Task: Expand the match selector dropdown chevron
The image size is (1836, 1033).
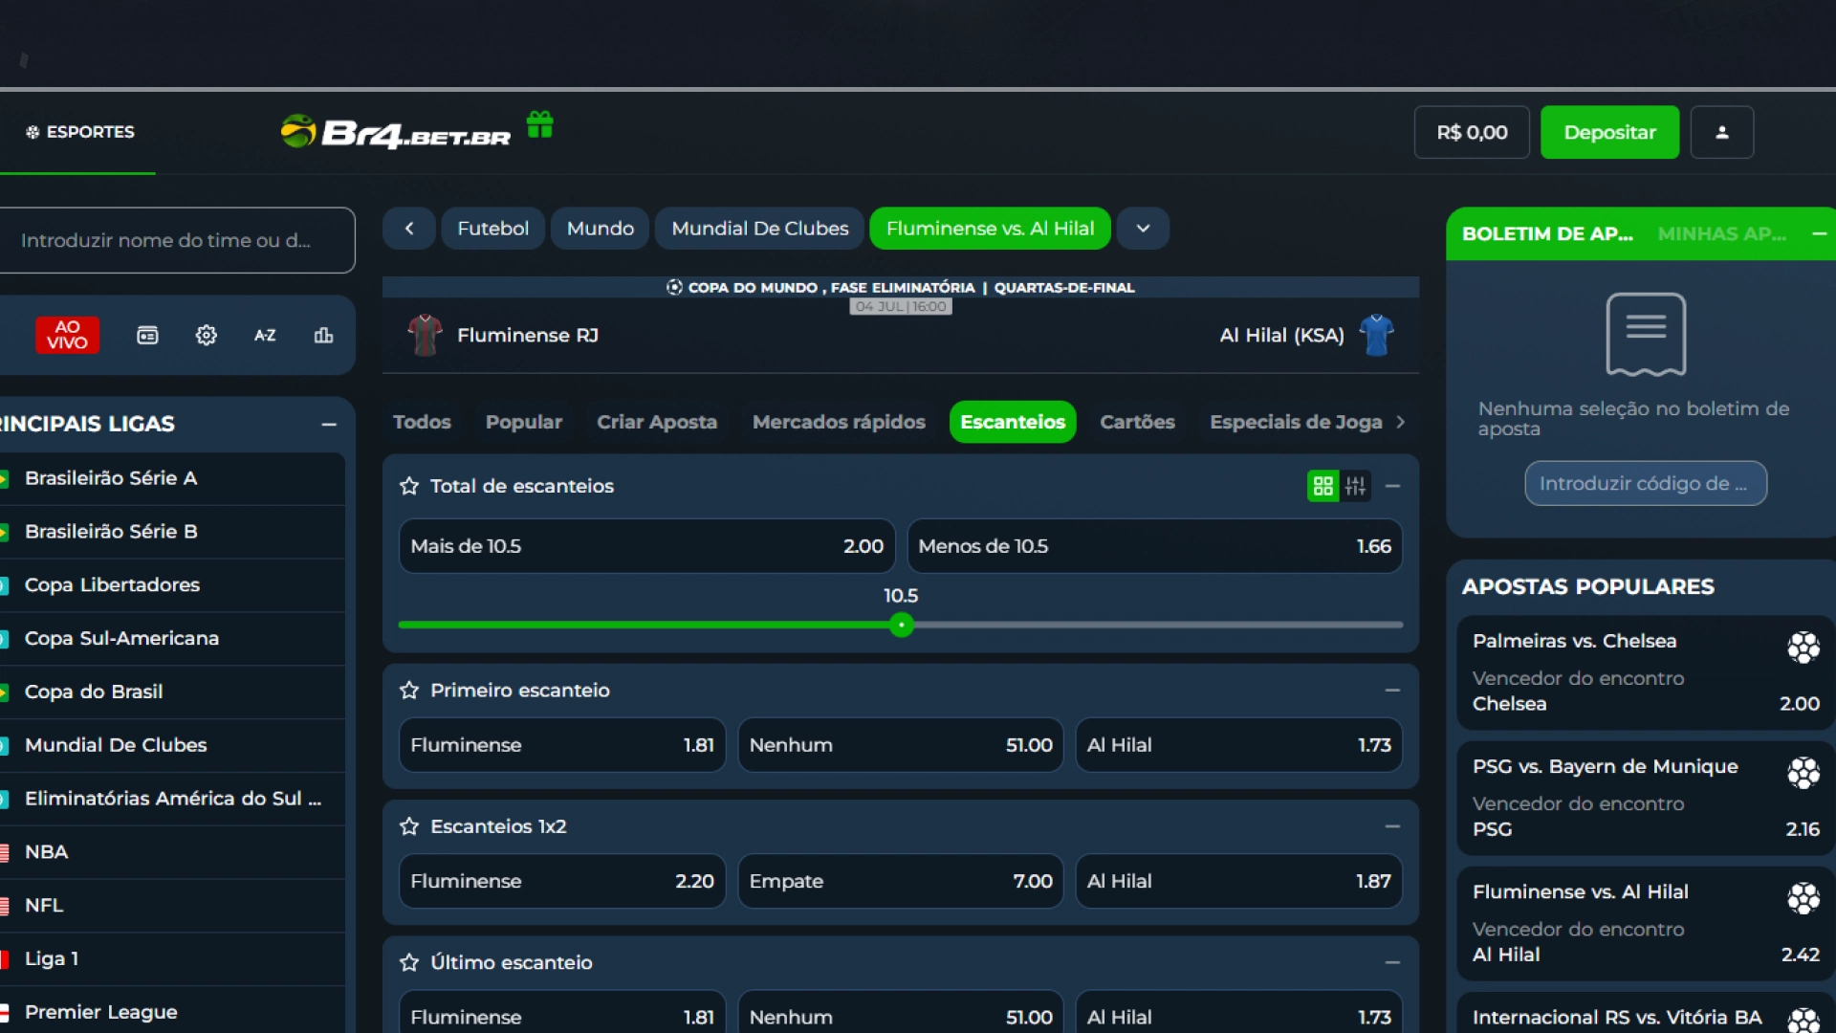Action: pyautogui.click(x=1143, y=229)
